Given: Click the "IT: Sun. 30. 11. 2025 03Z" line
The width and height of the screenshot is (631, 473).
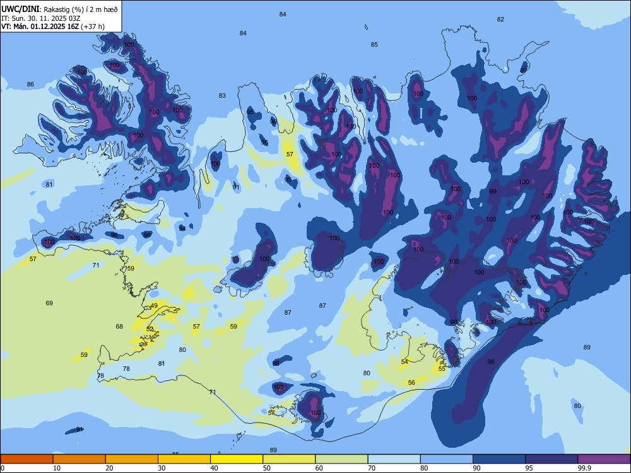Looking at the screenshot, I should 40,18.
